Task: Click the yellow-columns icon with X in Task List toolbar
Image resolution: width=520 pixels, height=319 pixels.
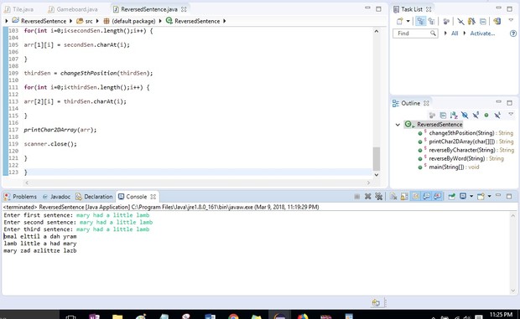Action: point(471,22)
